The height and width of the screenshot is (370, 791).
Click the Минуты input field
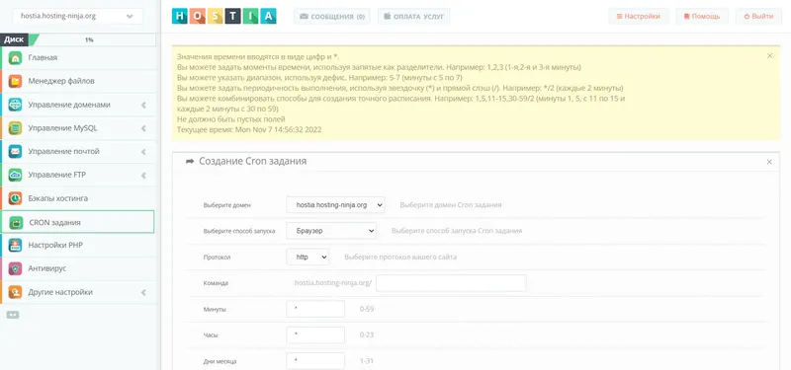tap(315, 309)
